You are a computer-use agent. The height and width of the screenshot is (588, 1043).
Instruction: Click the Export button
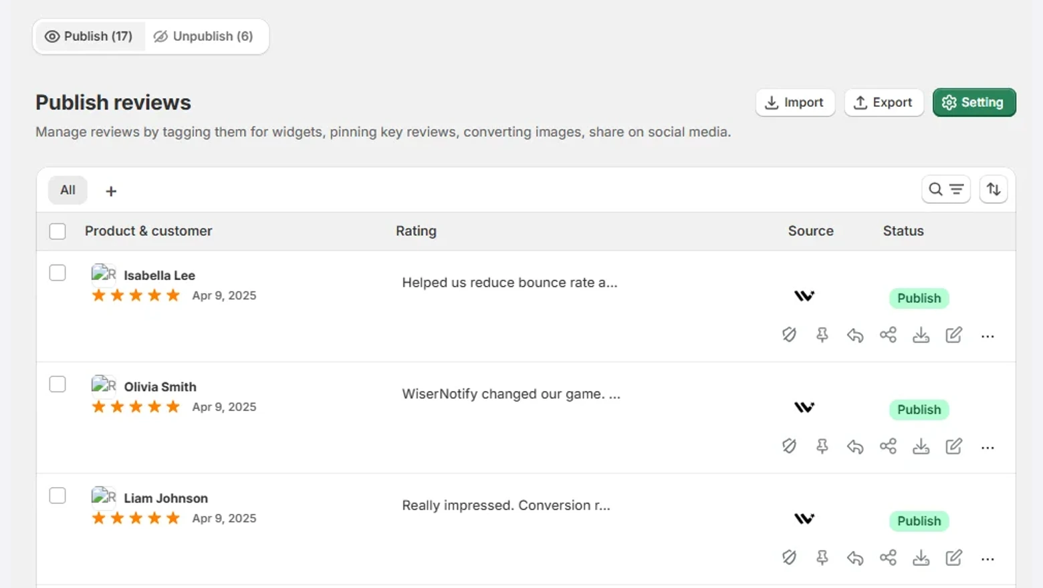[x=884, y=102]
